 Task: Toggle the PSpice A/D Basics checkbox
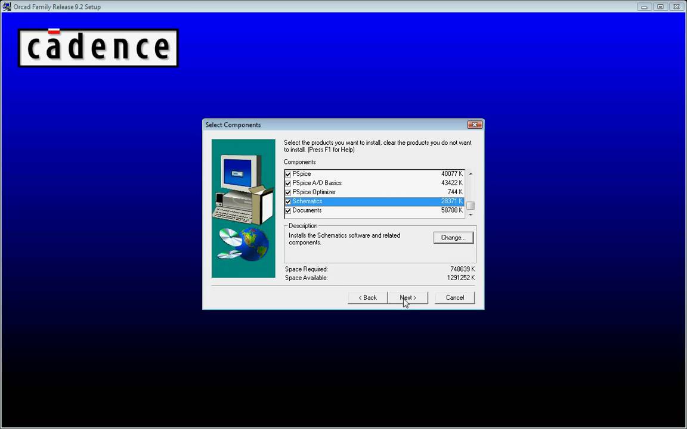[288, 184]
